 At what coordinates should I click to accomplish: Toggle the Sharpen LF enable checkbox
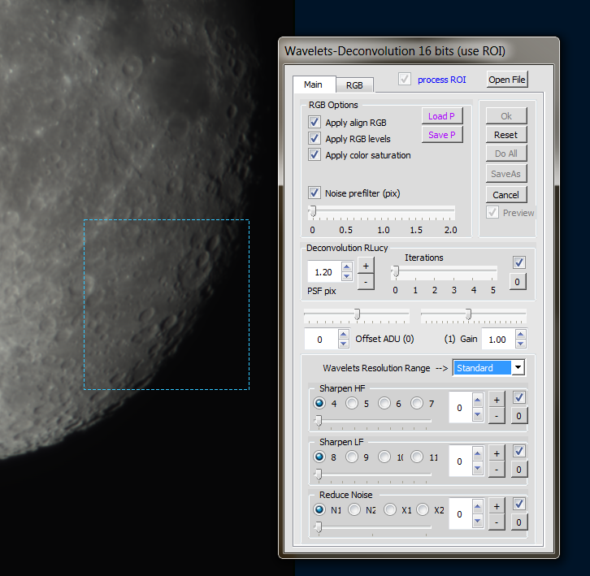click(x=519, y=451)
